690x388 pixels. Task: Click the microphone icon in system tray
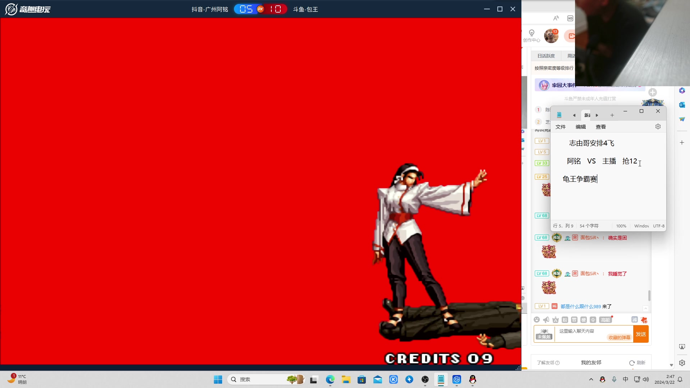click(614, 379)
